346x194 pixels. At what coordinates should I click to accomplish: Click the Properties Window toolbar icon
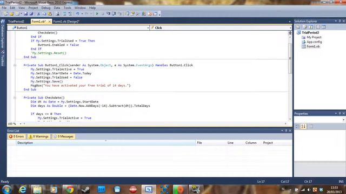point(132,14)
